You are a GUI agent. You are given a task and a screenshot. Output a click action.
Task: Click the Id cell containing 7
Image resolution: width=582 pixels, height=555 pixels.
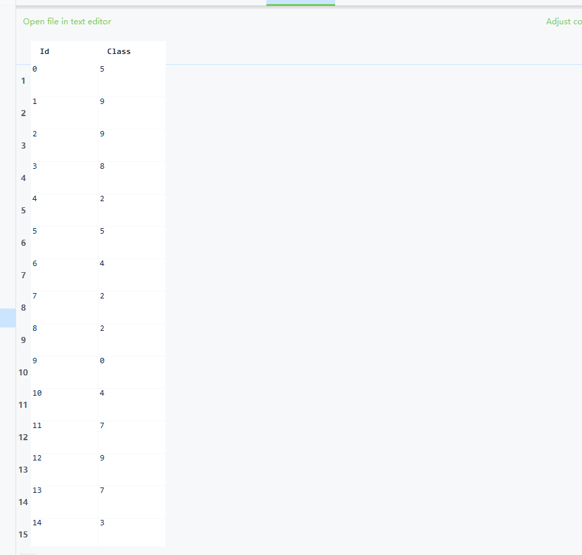pyautogui.click(x=64, y=308)
